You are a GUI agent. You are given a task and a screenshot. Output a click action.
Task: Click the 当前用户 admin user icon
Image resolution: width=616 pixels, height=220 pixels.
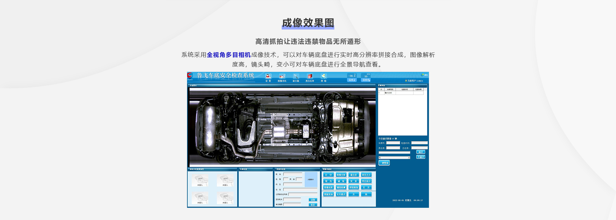pyautogui.click(x=406, y=81)
